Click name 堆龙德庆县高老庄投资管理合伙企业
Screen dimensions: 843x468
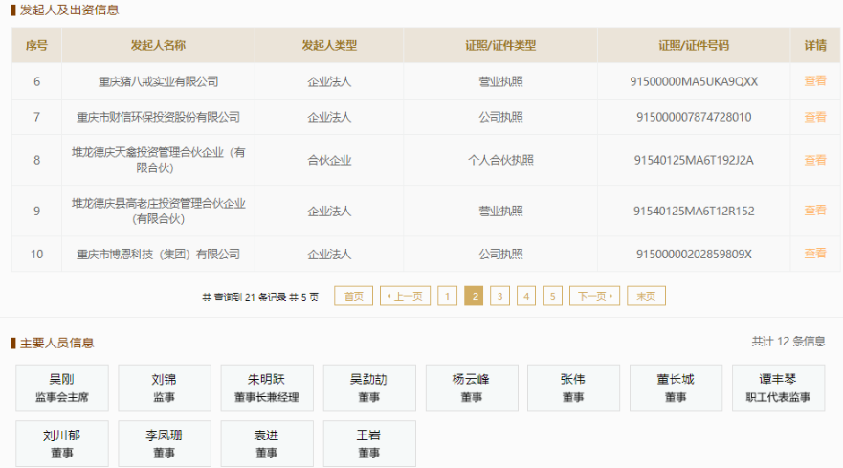pos(158,211)
